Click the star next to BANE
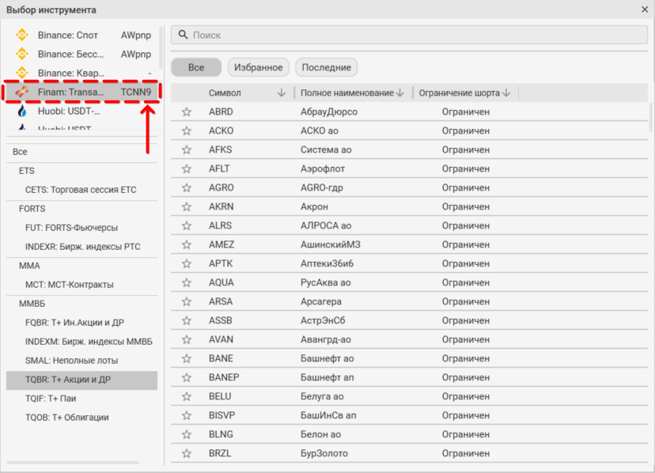The height and width of the screenshot is (473, 655). click(x=187, y=358)
